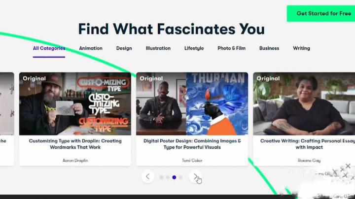Viewport: 355px width, 199px height.
Task: Click the previous carousel arrow button
Action: (x=148, y=177)
